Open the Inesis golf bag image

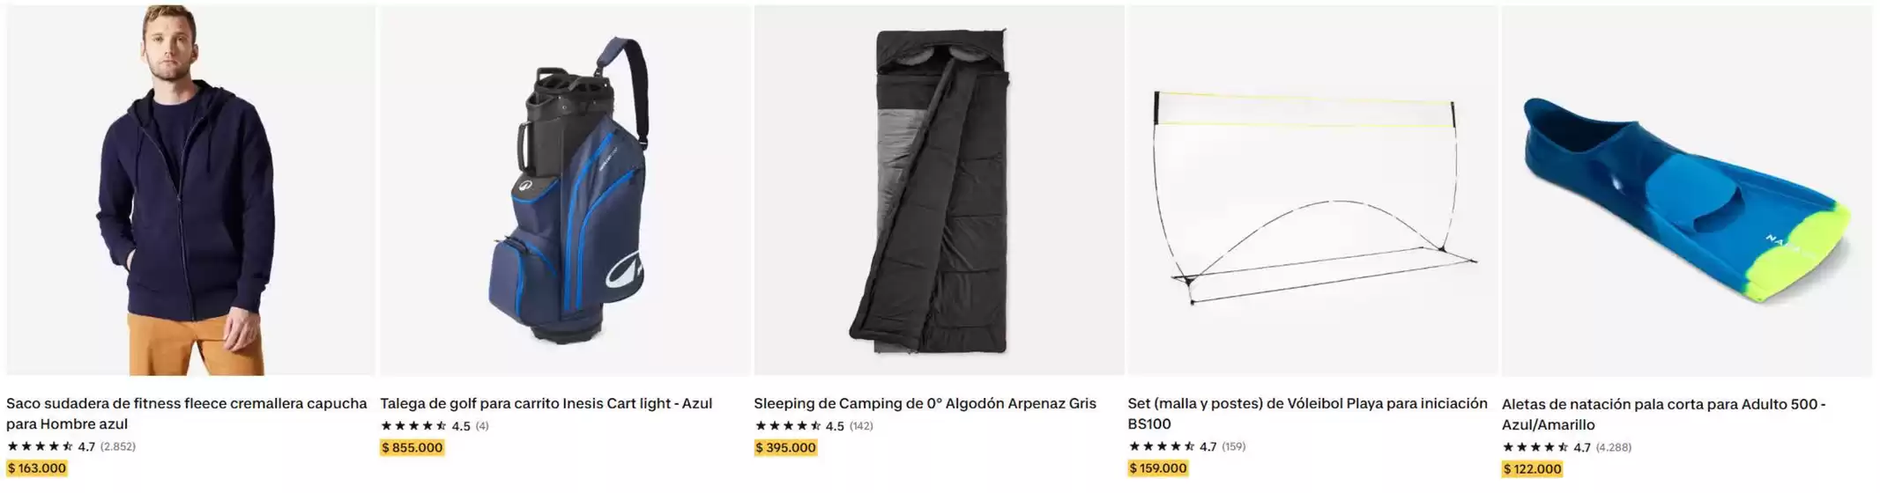click(565, 190)
